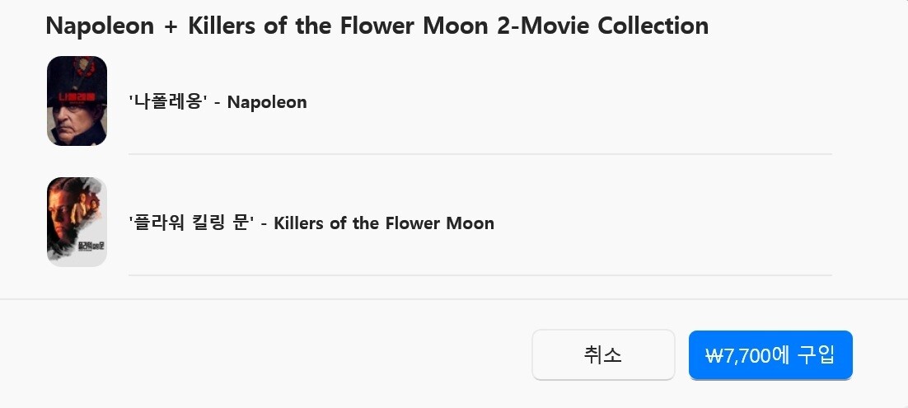Click the ₩7,700 price on the purchase button
The image size is (908, 408).
(x=739, y=355)
